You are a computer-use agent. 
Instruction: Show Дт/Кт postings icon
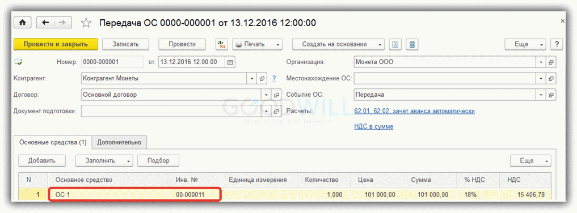click(221, 44)
